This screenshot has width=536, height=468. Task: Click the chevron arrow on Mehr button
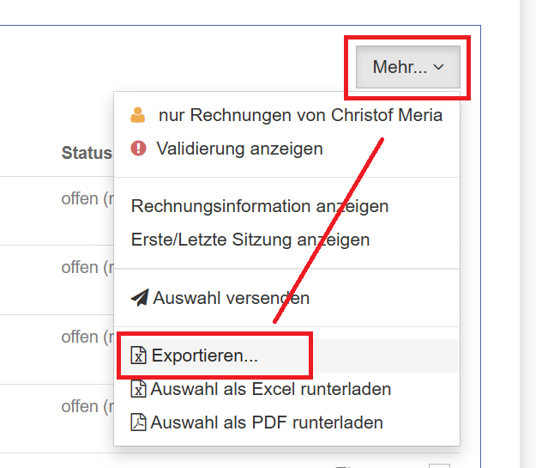pos(439,67)
